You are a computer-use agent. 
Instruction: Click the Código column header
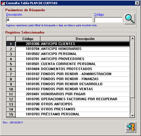pos(28,39)
